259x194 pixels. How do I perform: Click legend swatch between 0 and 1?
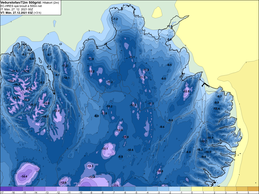pyautogui.click(x=197, y=189)
